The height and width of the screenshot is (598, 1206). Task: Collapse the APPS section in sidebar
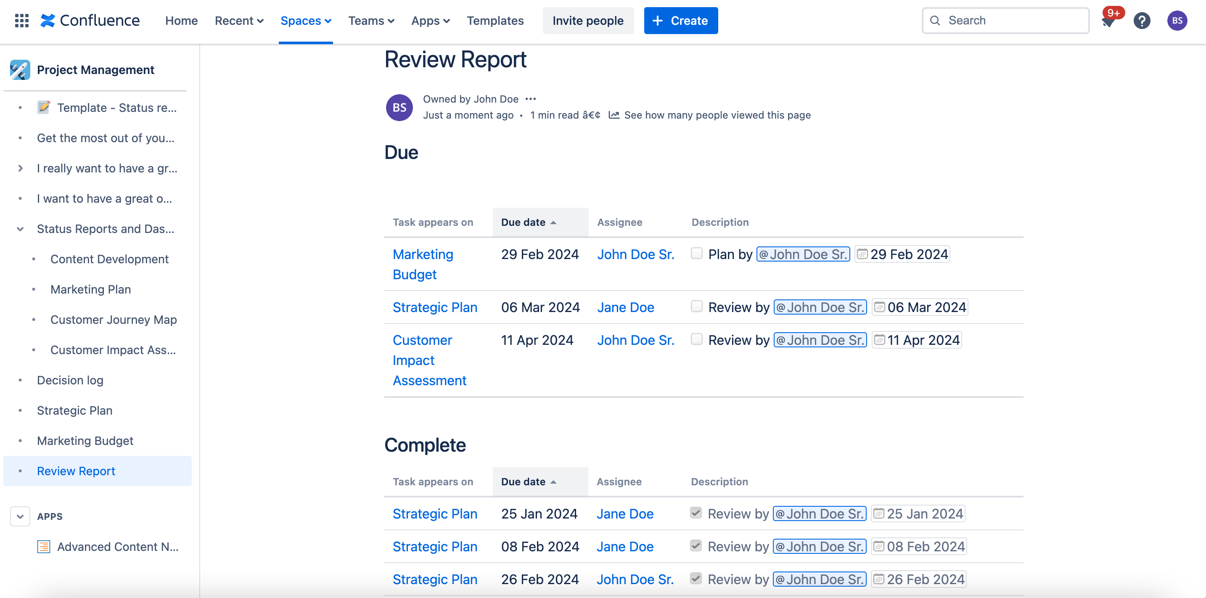pos(20,516)
